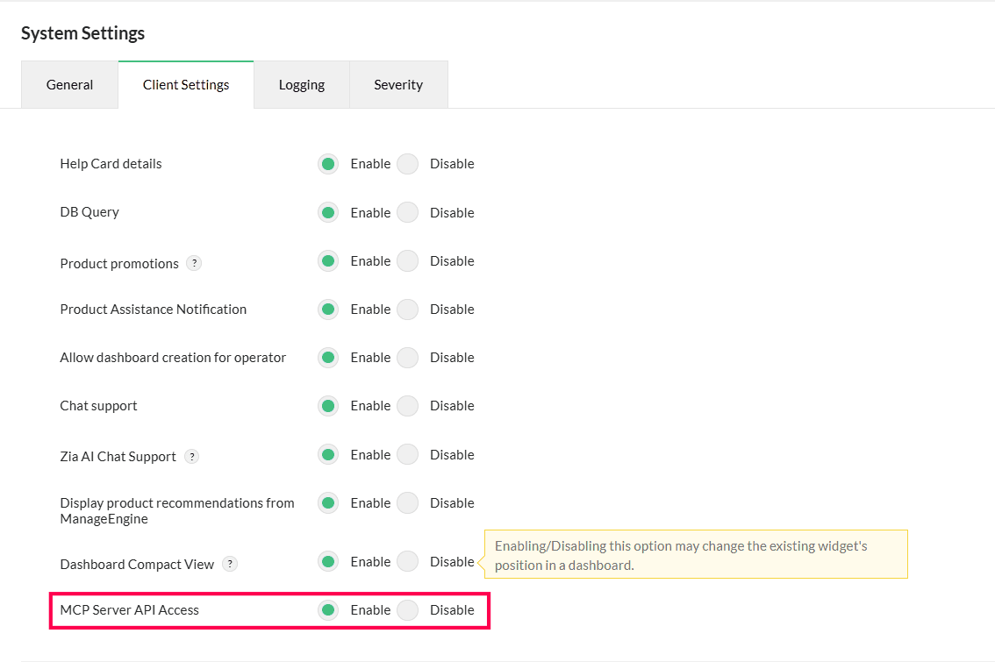Disable Allow dashboard creation for operator

tap(407, 358)
